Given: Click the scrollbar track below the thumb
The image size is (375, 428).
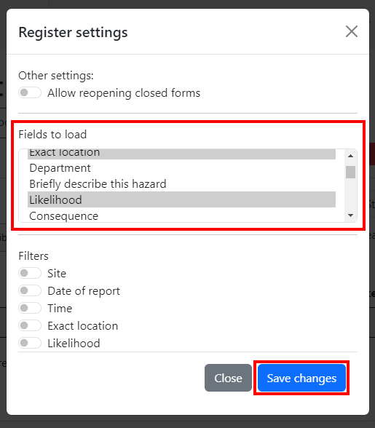Looking at the screenshot, I should 351,194.
